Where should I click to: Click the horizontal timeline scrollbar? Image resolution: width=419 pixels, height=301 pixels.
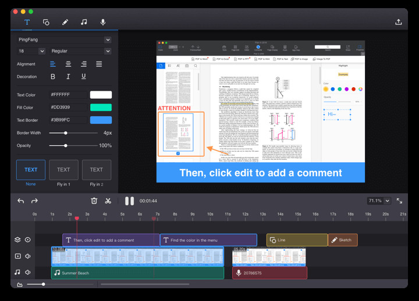tap(145, 284)
